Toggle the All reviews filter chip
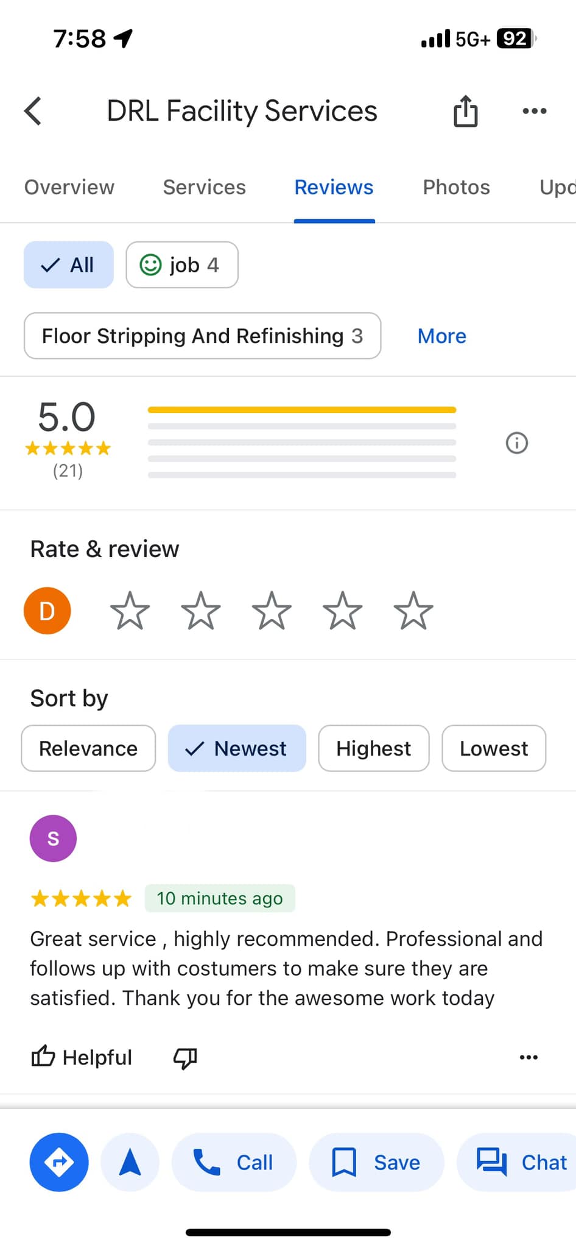Screen dimensions: 576x1248 (68, 265)
